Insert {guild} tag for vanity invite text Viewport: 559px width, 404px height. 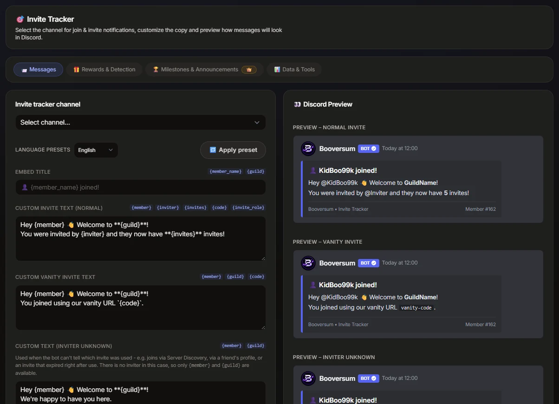point(235,277)
